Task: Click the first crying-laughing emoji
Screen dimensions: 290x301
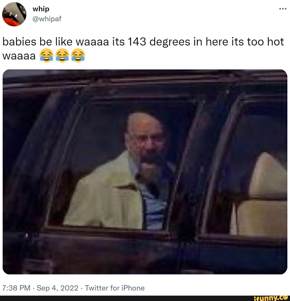Action: (x=47, y=55)
